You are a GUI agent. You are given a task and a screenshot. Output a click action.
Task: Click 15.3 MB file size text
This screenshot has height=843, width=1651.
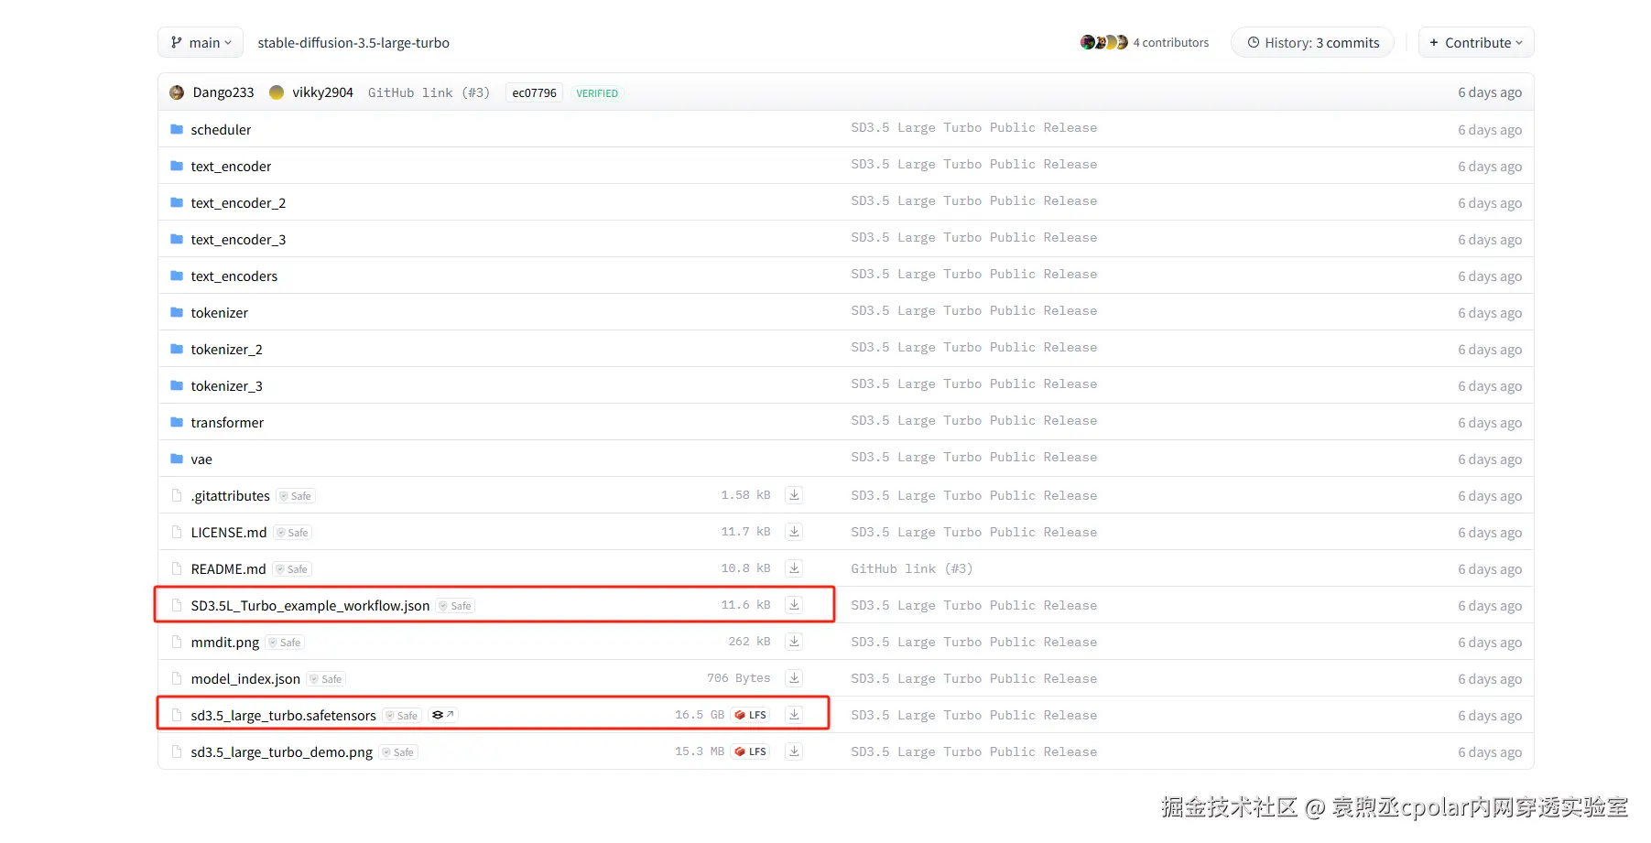point(700,751)
